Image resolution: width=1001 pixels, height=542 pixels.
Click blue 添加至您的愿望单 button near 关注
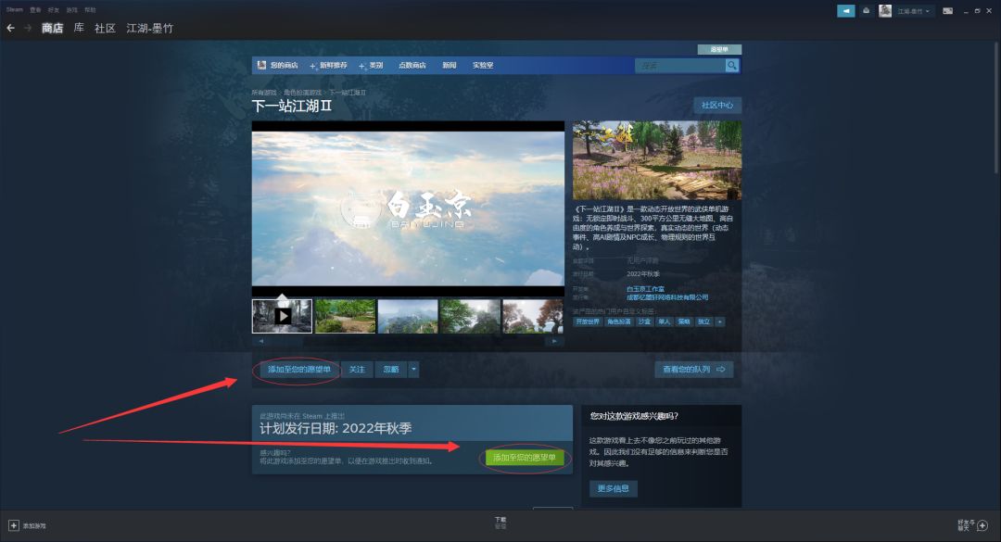(x=299, y=369)
